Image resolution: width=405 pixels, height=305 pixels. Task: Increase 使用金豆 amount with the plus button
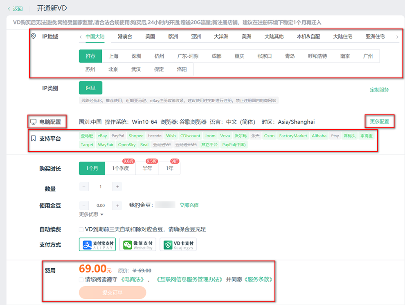point(117,206)
